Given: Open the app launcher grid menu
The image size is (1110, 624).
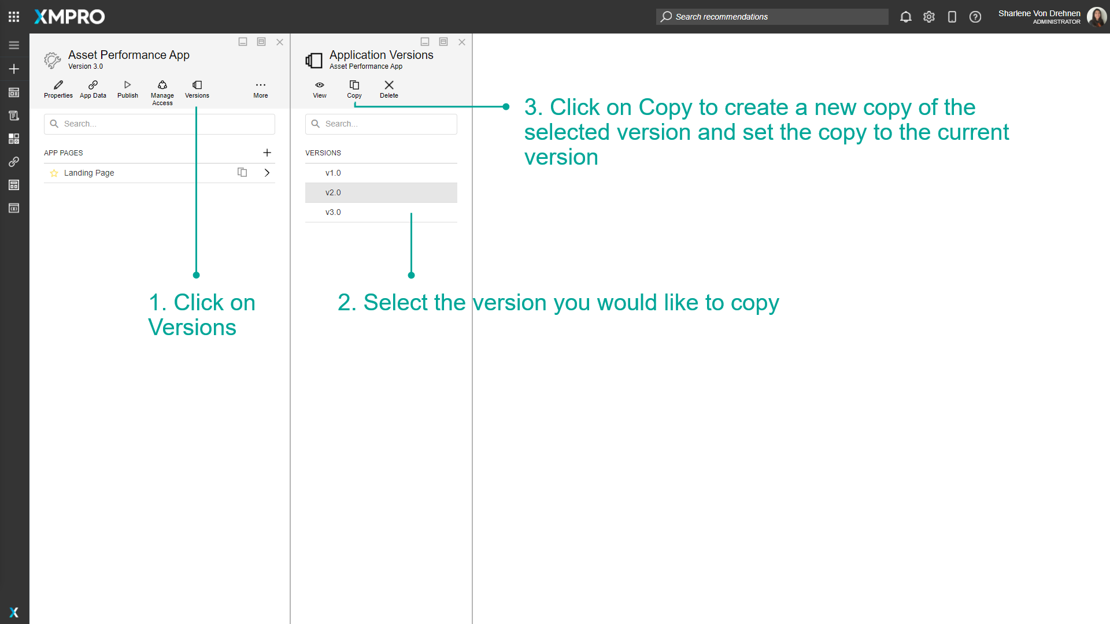Looking at the screenshot, I should point(14,17).
